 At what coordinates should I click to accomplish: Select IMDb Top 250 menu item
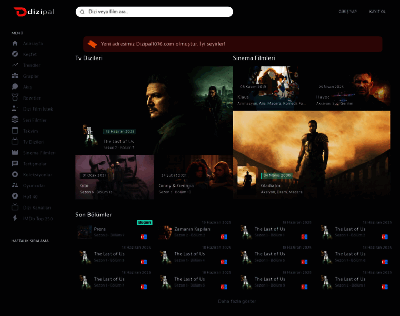38,219
